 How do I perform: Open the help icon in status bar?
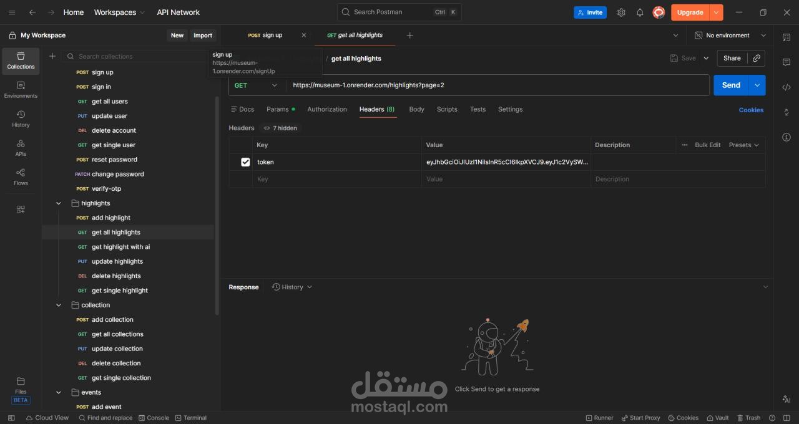[772, 418]
